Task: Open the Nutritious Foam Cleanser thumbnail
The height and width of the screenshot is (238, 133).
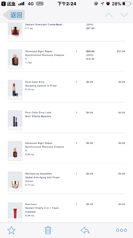Action: tap(15, 212)
